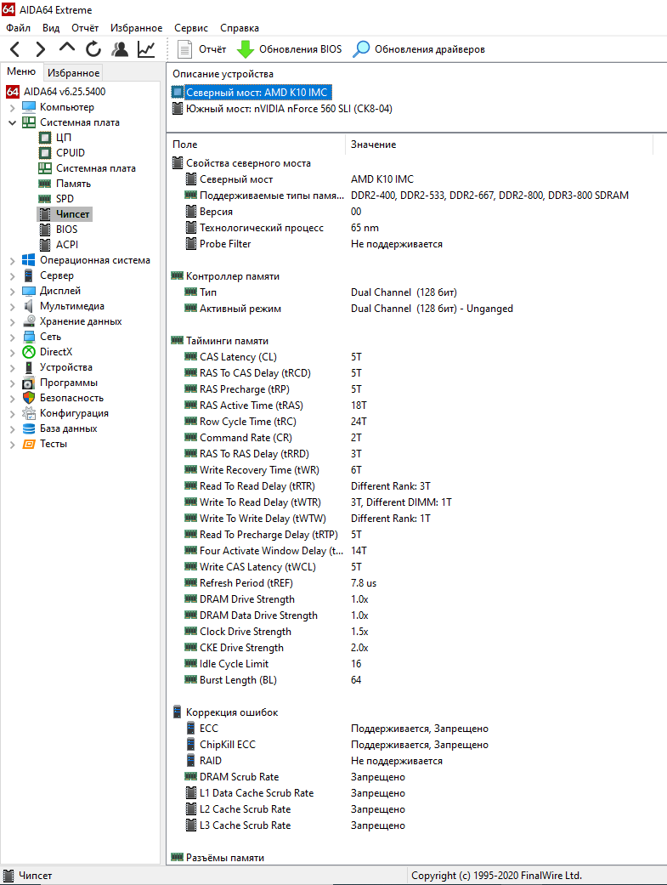
Task: Open the Отчёт menu in the menu bar
Action: point(85,28)
